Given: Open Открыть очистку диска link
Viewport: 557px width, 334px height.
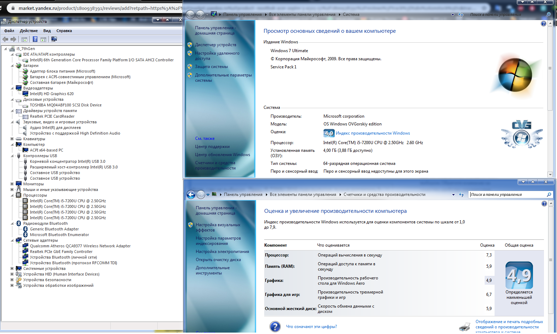Looking at the screenshot, I should pyautogui.click(x=218, y=260).
